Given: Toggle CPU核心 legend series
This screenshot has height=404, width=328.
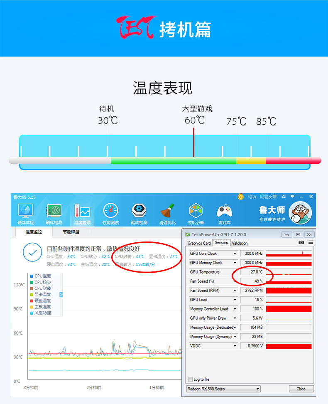Looking at the screenshot, I should pyautogui.click(x=40, y=282).
